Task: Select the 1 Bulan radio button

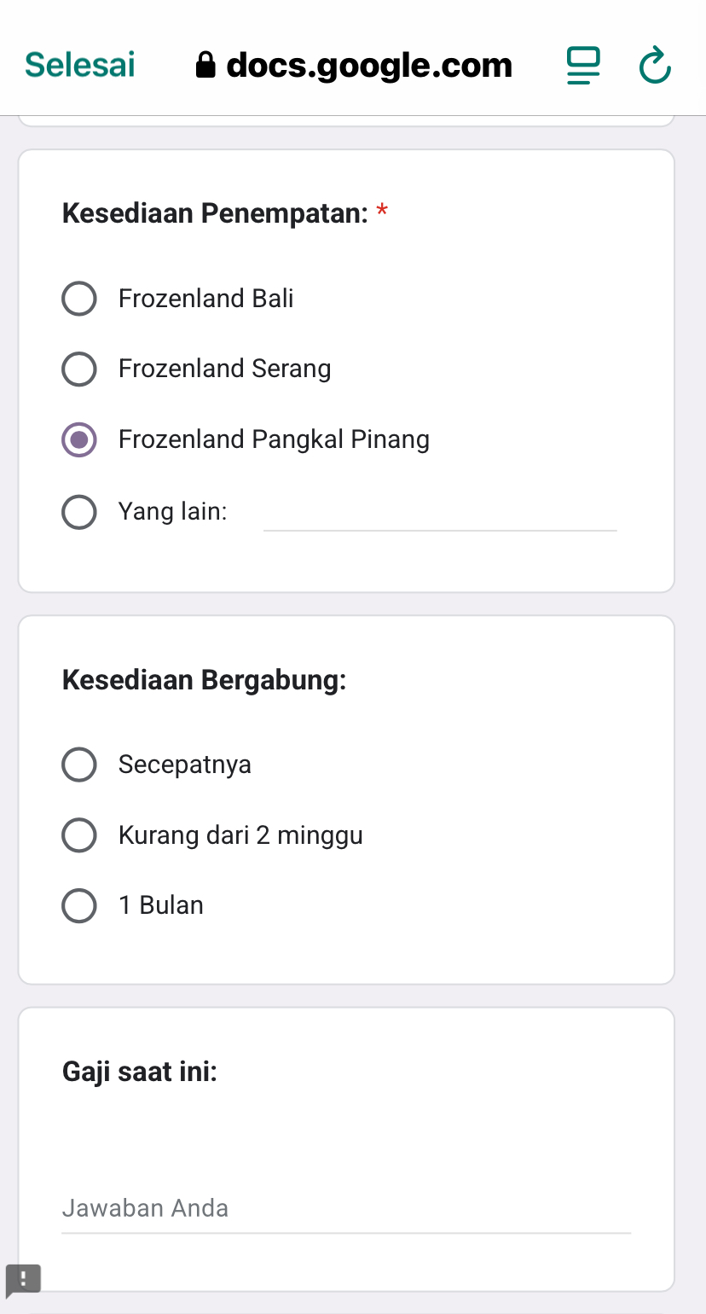Action: point(79,906)
